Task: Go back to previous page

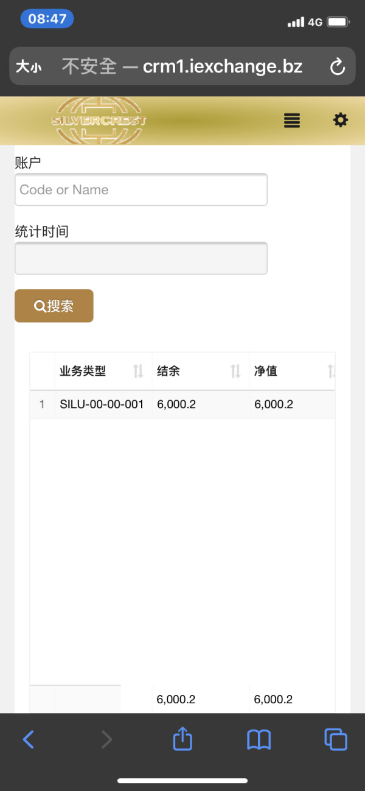Action: [x=29, y=739]
